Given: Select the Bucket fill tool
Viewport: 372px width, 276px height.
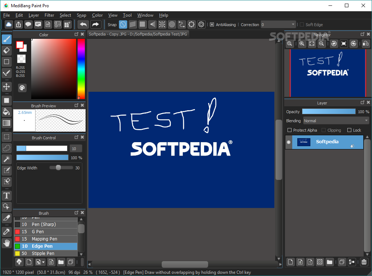Looking at the screenshot, I should pyautogui.click(x=7, y=112).
